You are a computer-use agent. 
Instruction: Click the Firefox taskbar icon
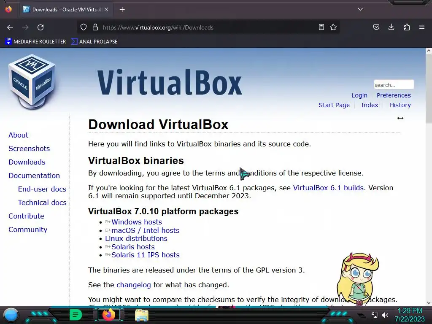click(x=108, y=315)
